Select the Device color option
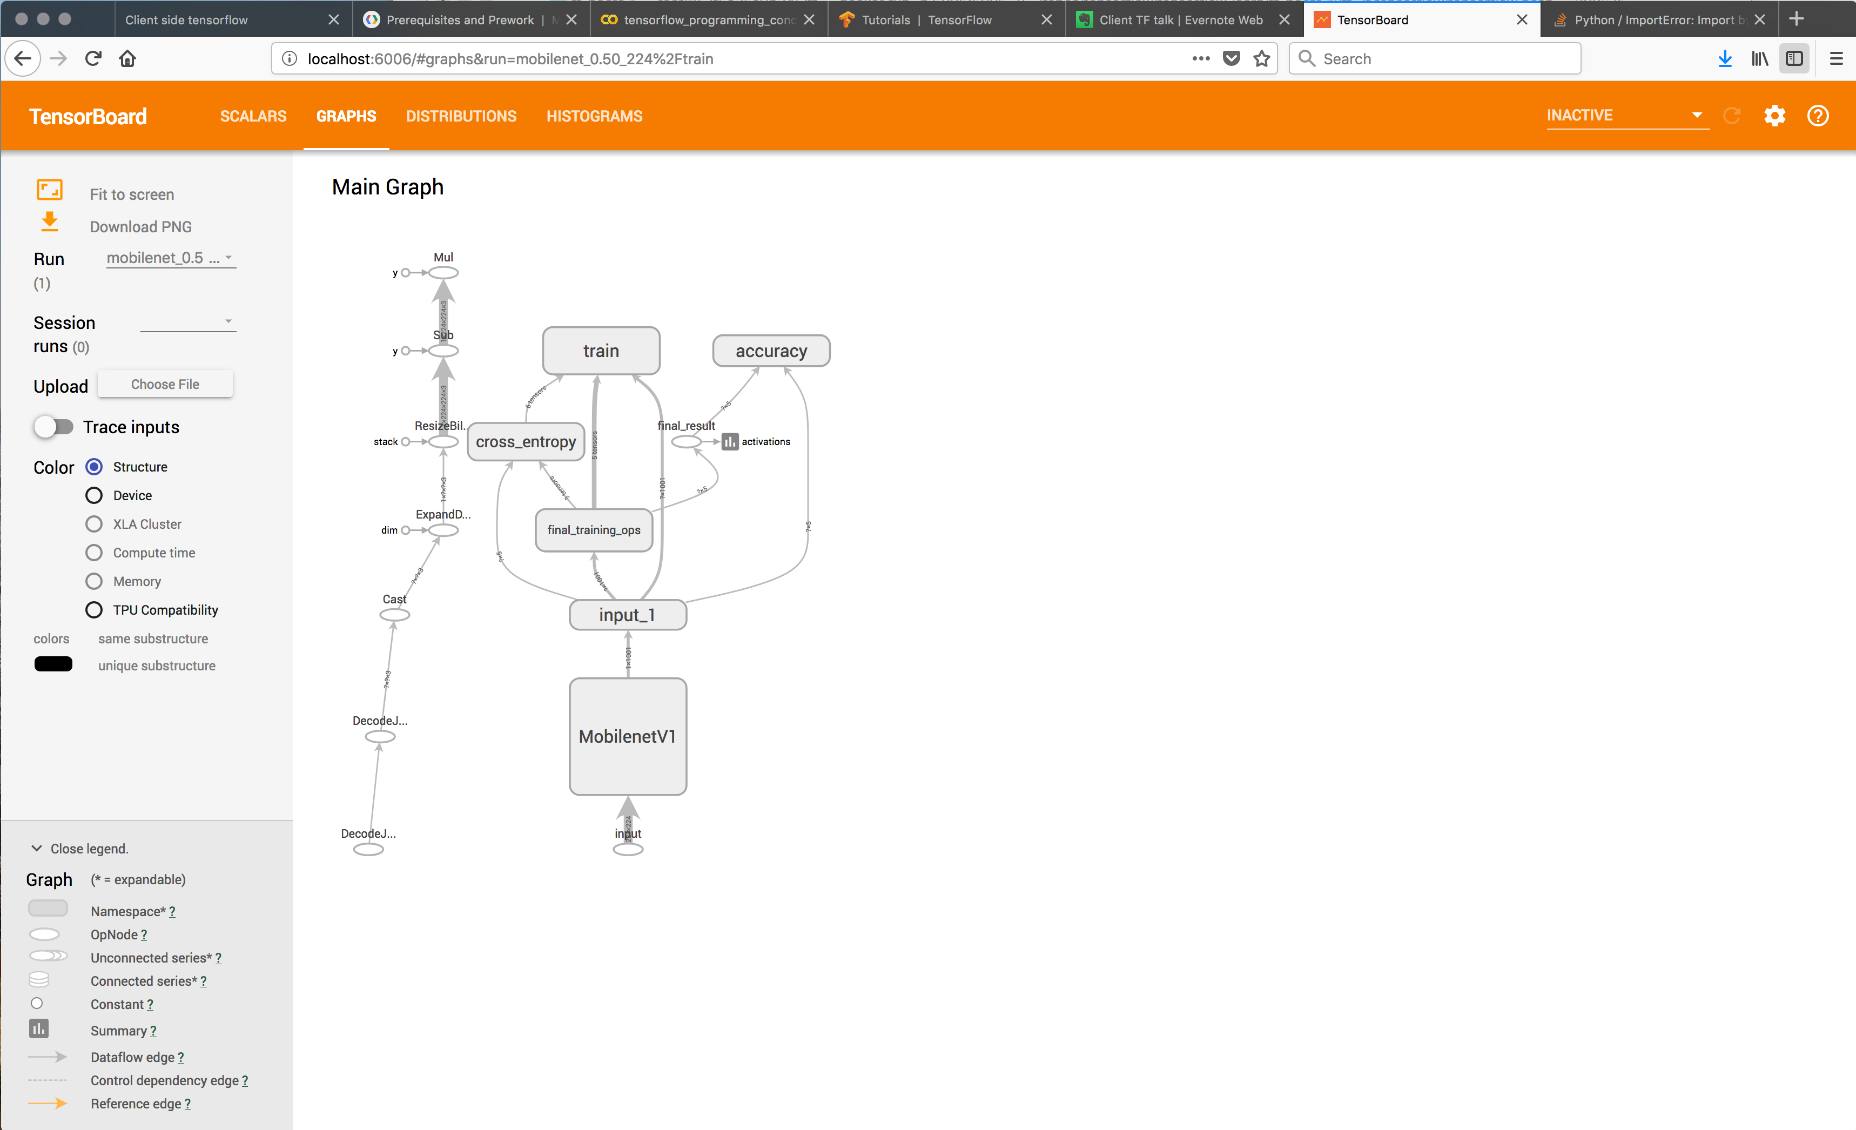This screenshot has height=1130, width=1856. pos(94,496)
